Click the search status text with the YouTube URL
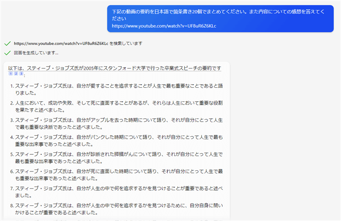 (78, 43)
